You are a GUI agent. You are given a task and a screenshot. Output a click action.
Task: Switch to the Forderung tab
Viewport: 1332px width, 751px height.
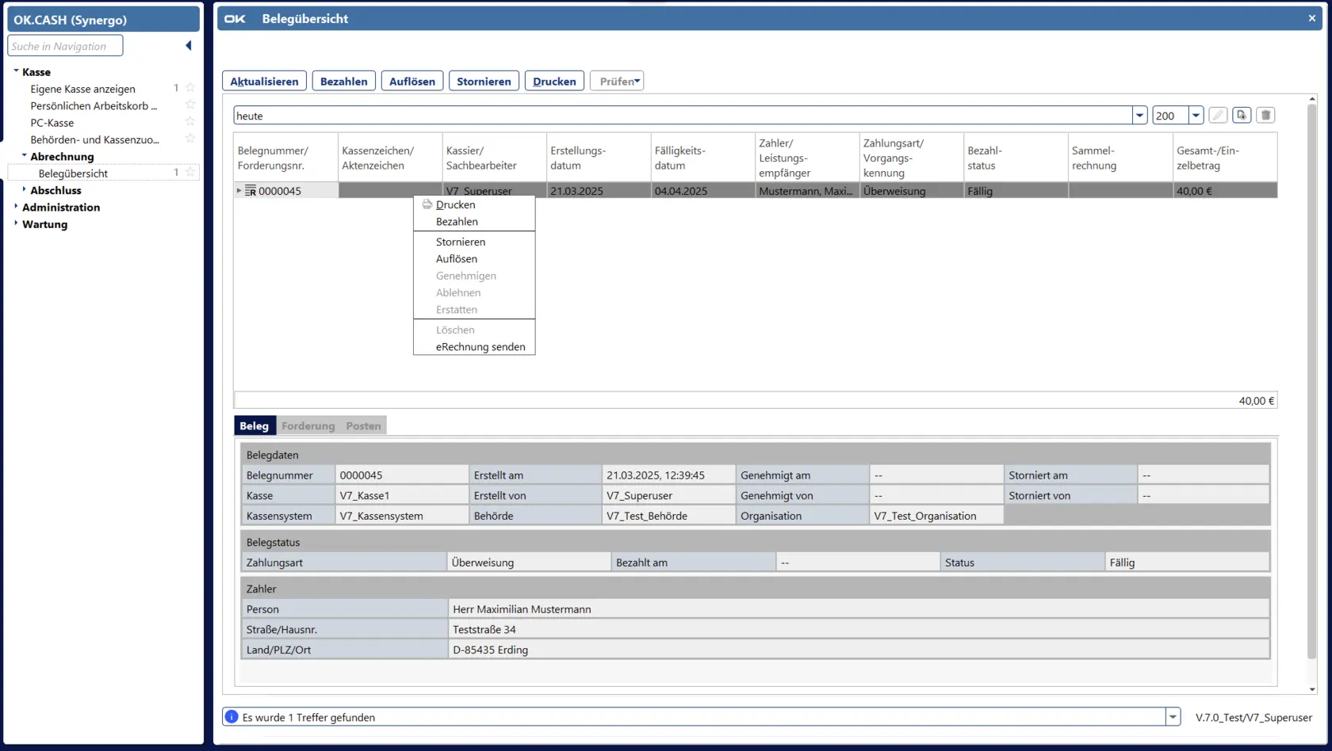click(308, 426)
